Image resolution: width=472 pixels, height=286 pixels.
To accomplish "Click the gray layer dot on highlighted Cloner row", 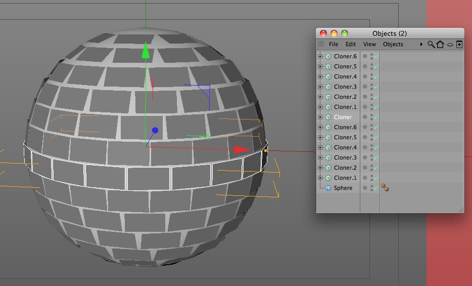I will pos(365,117).
